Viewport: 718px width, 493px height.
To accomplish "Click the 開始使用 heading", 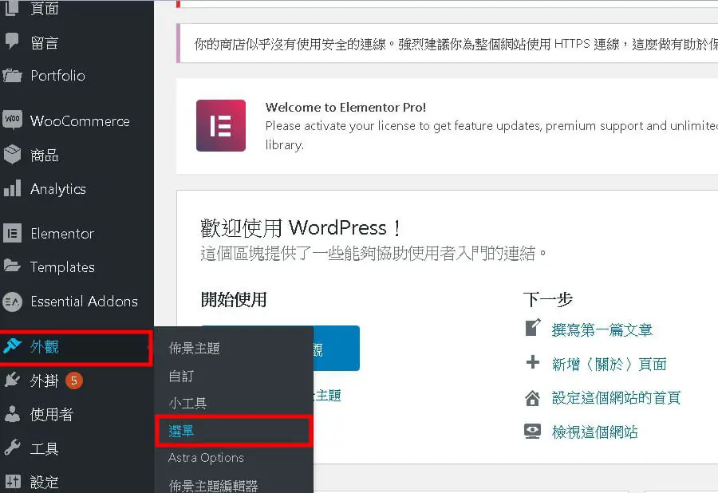I will [234, 299].
